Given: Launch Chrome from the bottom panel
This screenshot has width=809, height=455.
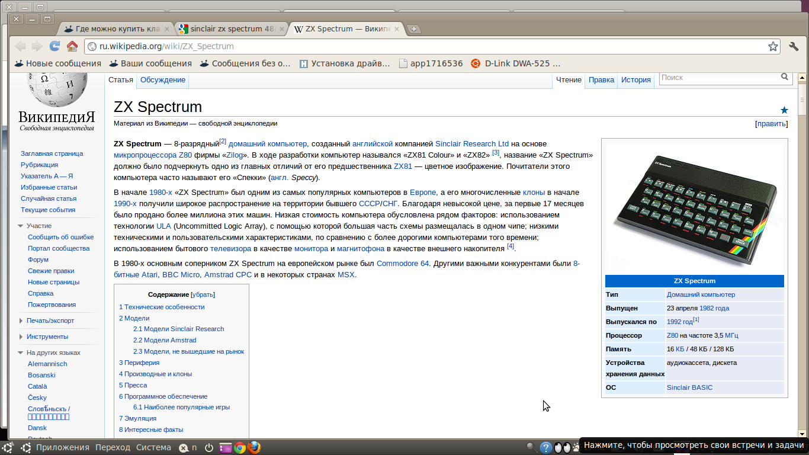Looking at the screenshot, I should 240,448.
